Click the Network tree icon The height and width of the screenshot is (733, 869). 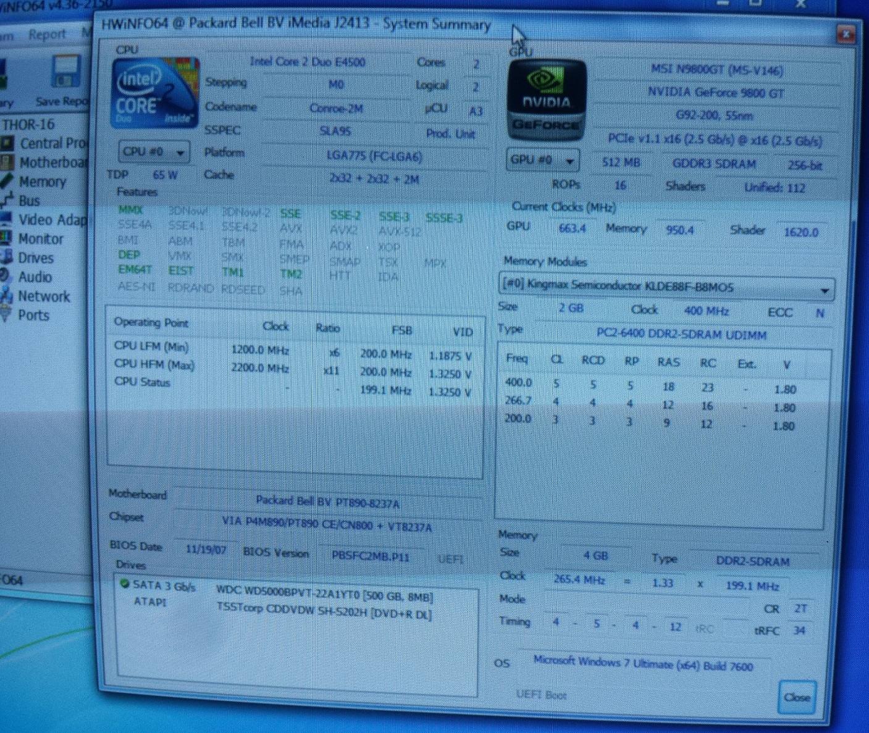pyautogui.click(x=6, y=296)
